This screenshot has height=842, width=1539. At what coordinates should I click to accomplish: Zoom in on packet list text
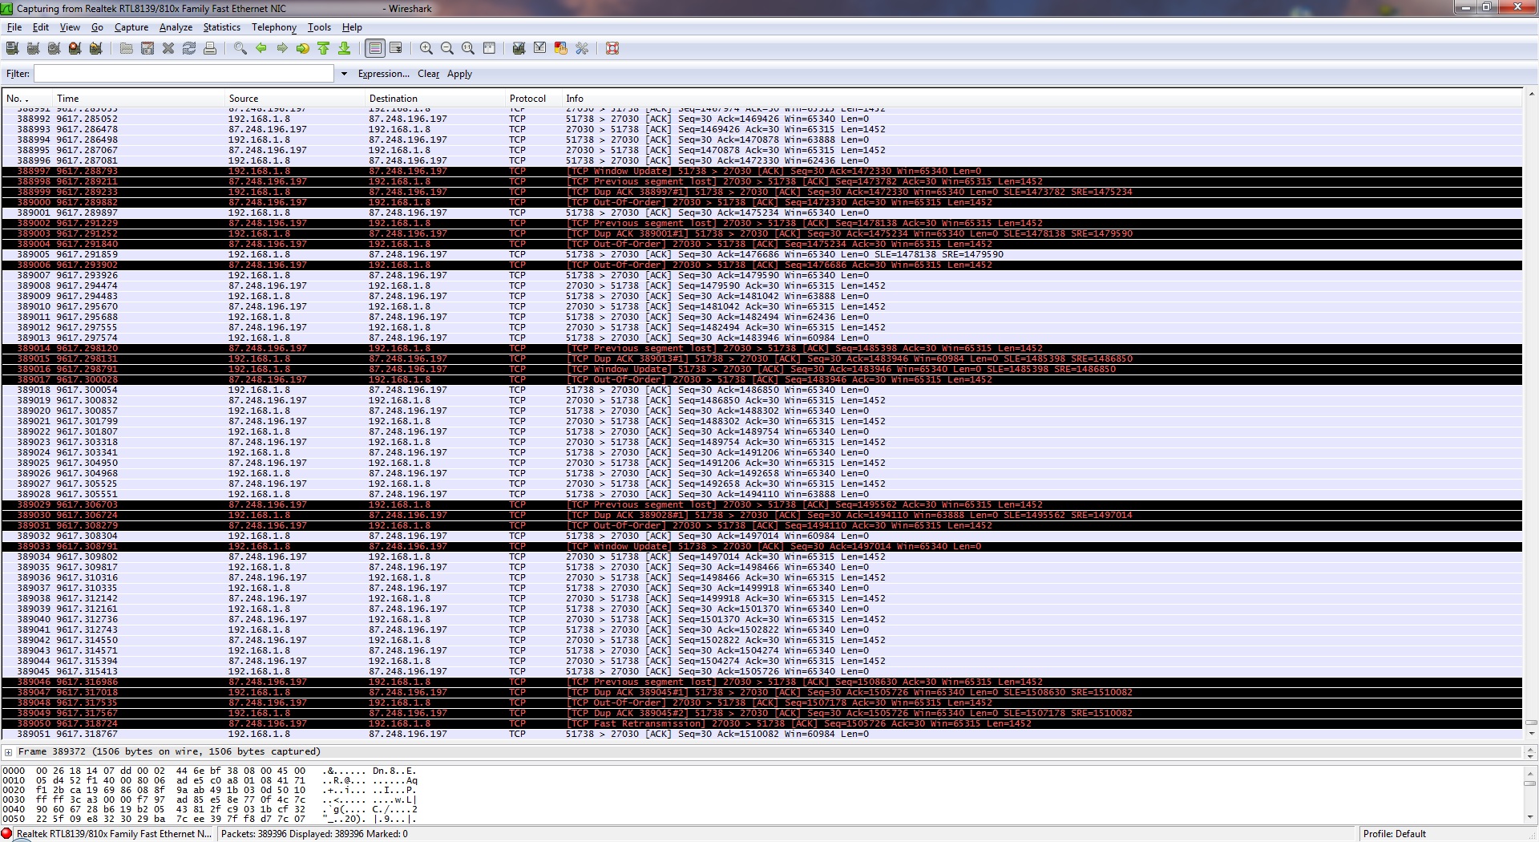click(x=426, y=49)
